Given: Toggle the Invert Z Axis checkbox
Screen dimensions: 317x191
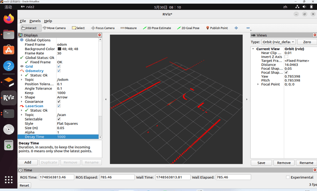Looking at the screenshot, I should (286, 57).
